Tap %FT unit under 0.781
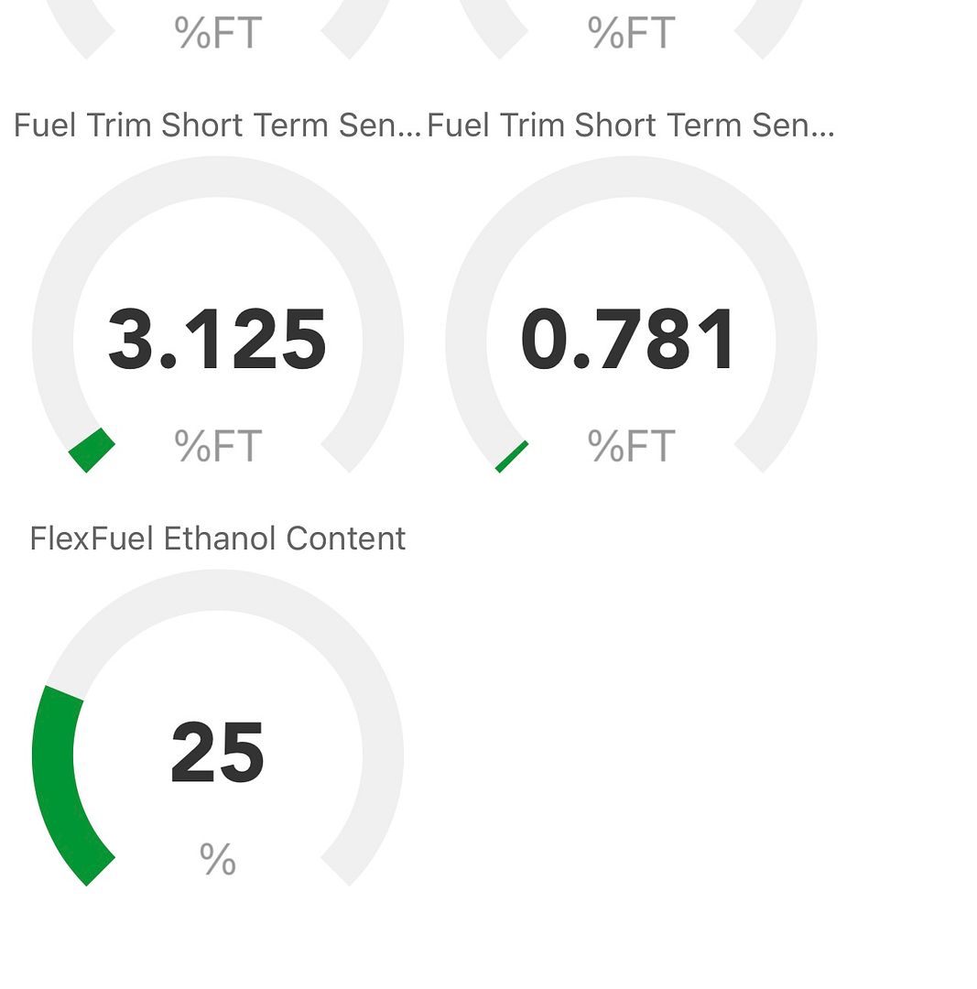The width and height of the screenshot is (977, 989). pyautogui.click(x=632, y=445)
